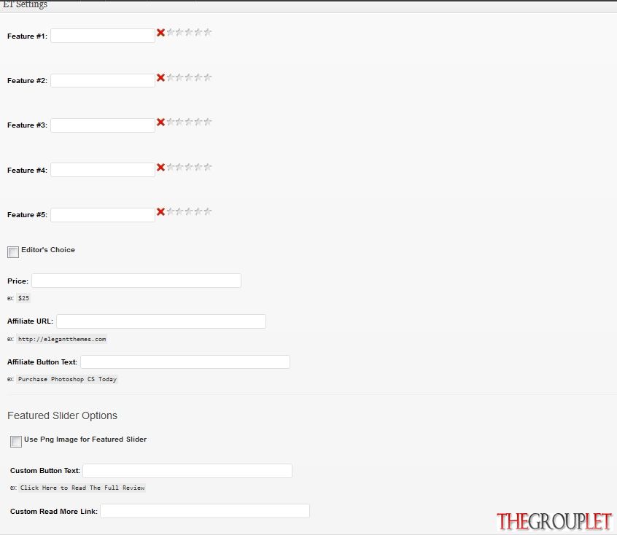
Task: Rate Feature #4 five stars
Action: point(208,167)
